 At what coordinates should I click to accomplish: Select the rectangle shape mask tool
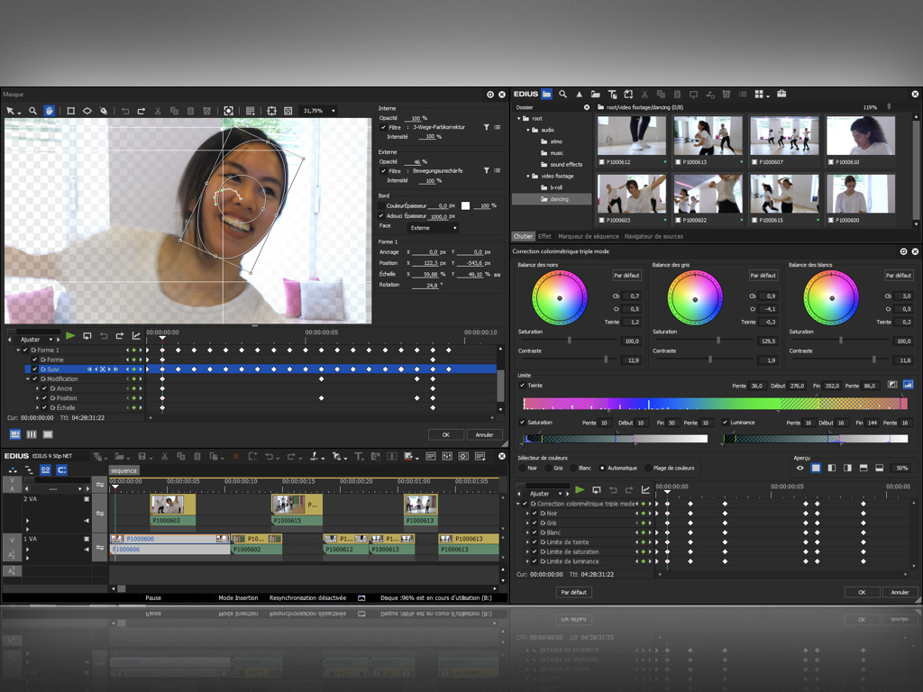[x=70, y=111]
